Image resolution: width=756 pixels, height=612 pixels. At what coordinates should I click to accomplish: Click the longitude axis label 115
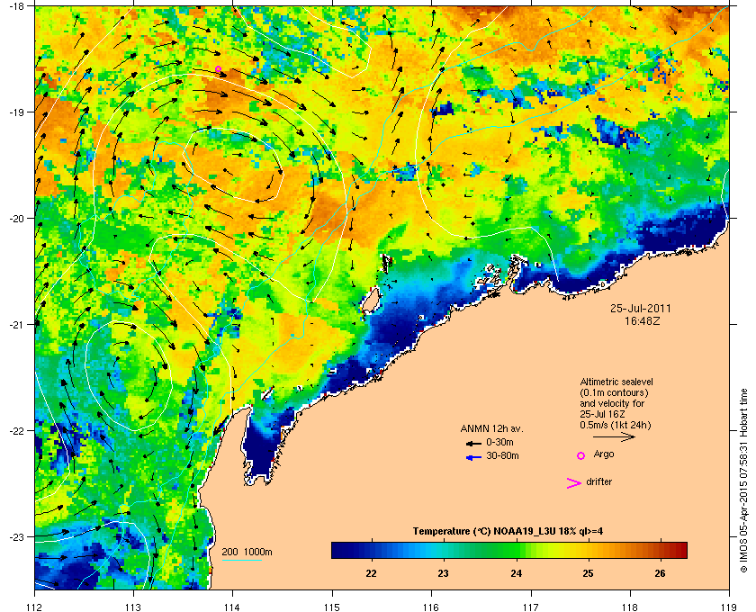[332, 607]
